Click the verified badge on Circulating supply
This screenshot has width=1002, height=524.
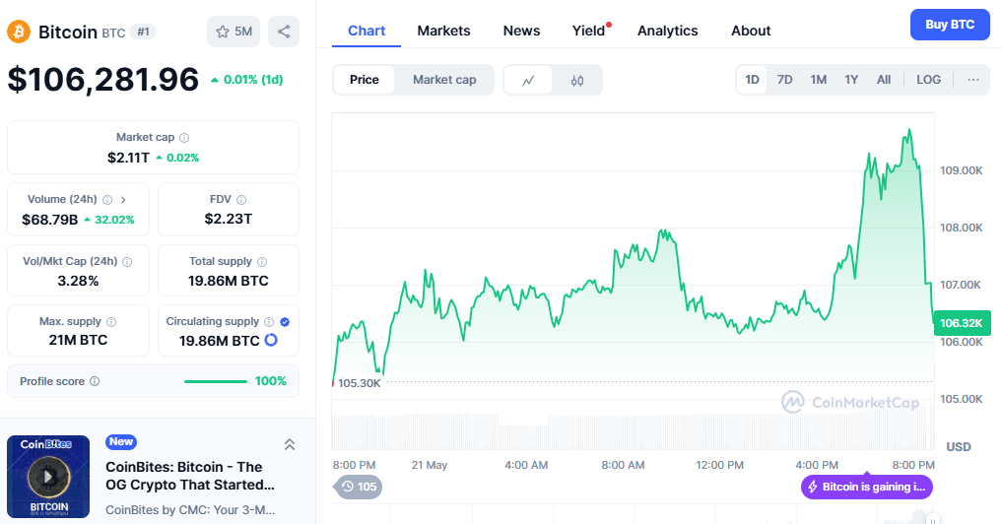click(285, 321)
